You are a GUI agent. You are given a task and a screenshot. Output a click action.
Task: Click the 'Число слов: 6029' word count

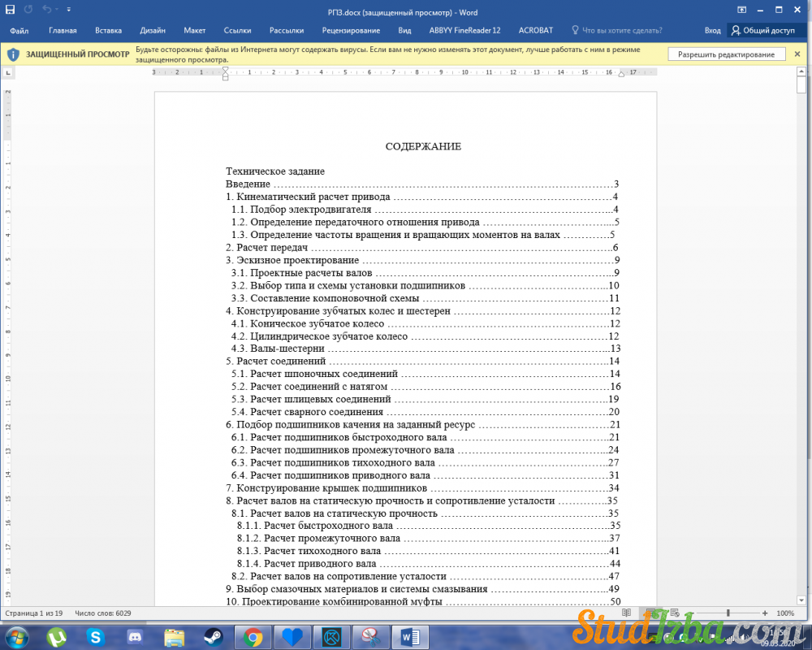click(102, 613)
